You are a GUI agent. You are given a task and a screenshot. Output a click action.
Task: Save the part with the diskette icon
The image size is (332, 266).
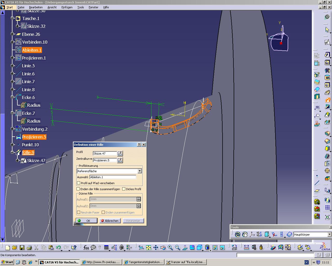pyautogui.click(x=22, y=248)
